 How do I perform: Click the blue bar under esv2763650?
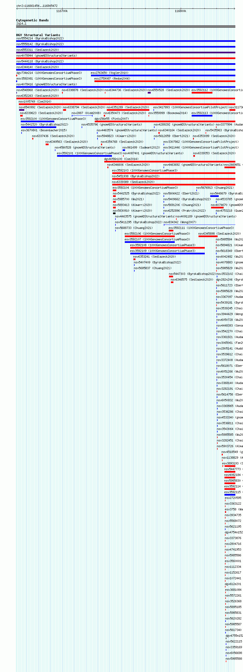click(163, 75)
